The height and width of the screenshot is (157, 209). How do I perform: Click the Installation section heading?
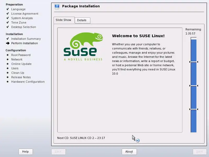click(x=14, y=34)
